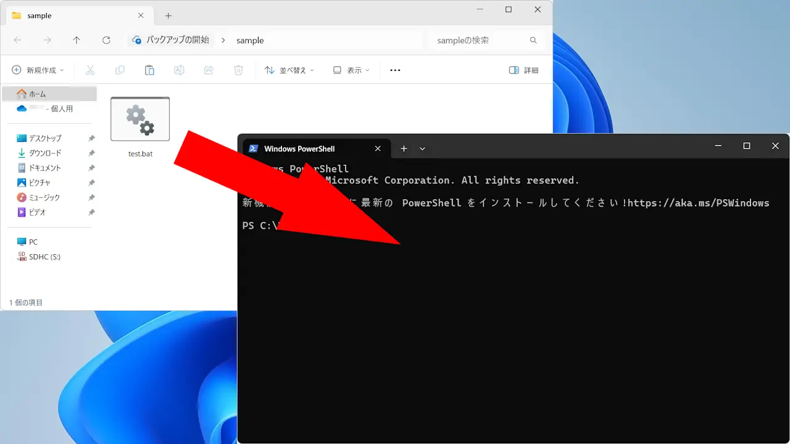Click the sampleの検索 search box
Image resolution: width=790 pixels, height=444 pixels.
pyautogui.click(x=488, y=40)
